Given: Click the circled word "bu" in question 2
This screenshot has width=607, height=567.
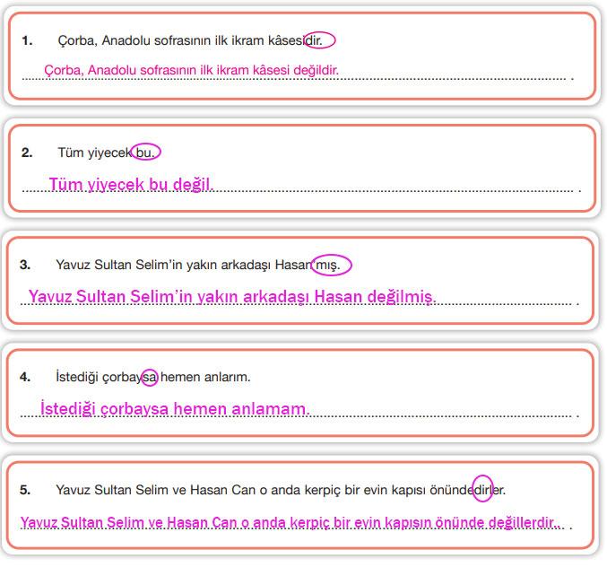Looking at the screenshot, I should point(146,153).
